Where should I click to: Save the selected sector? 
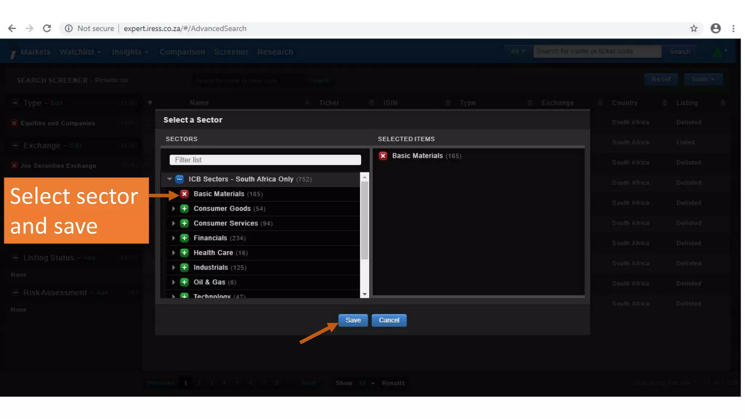click(x=353, y=320)
